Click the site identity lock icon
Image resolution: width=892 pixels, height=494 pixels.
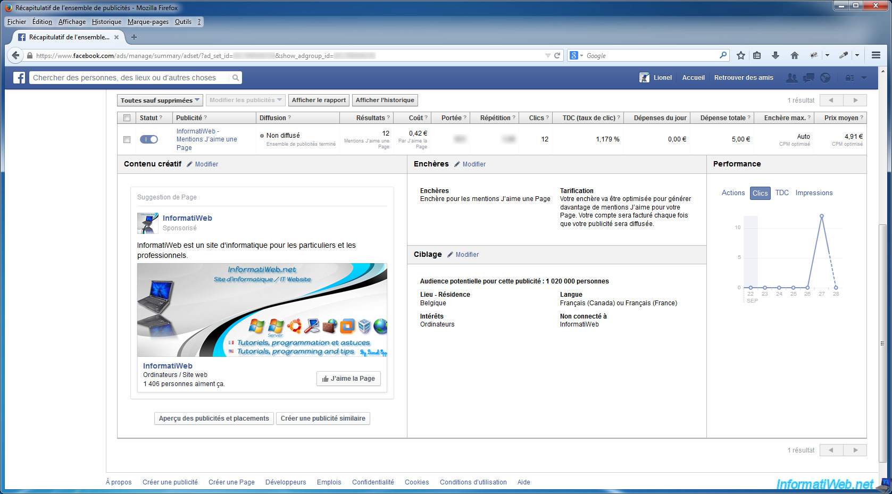pos(30,55)
